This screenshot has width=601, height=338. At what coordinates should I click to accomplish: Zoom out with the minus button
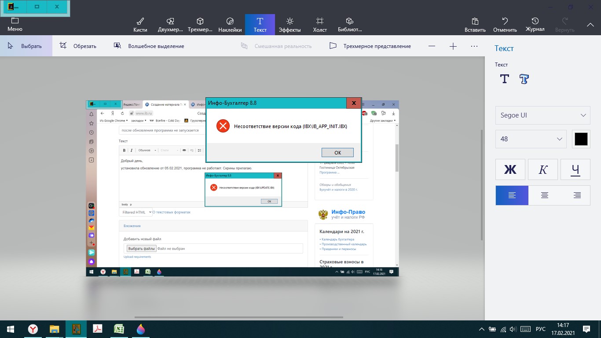pyautogui.click(x=432, y=46)
